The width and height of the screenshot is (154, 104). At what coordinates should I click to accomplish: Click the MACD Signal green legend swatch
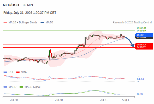(21, 87)
